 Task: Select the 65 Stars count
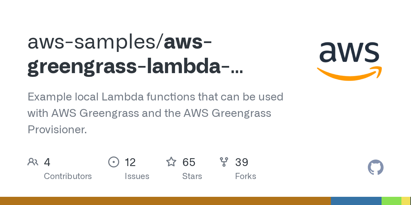tap(189, 162)
